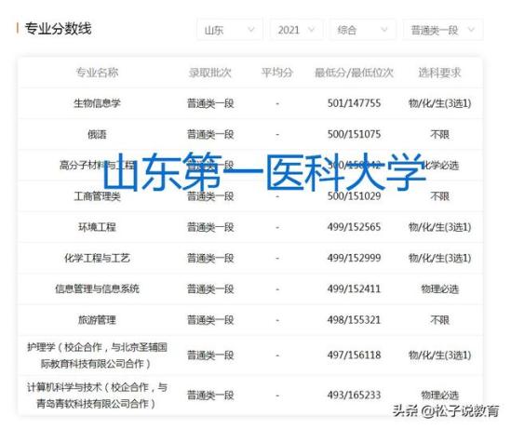Viewport: 511px width, 429px height.
Task: Select the 生物信息学 major row
Action: click(x=250, y=103)
